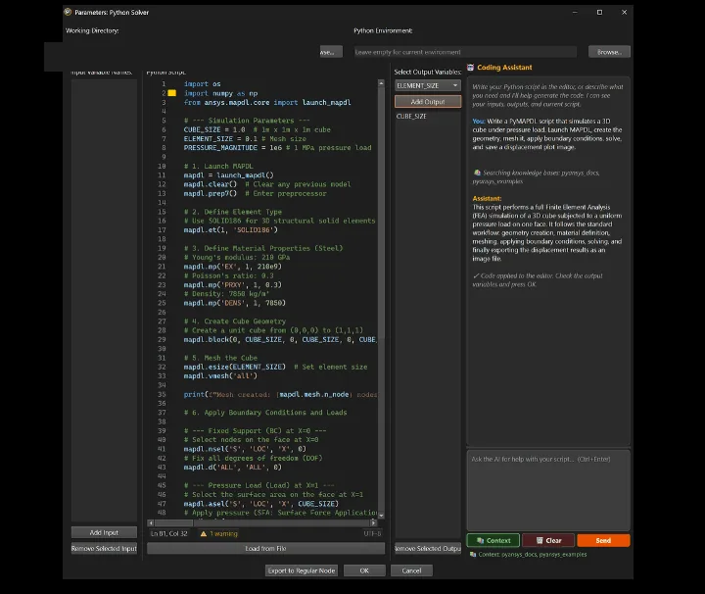Click Load from File button
Screen dimensions: 705x594
tap(265, 549)
